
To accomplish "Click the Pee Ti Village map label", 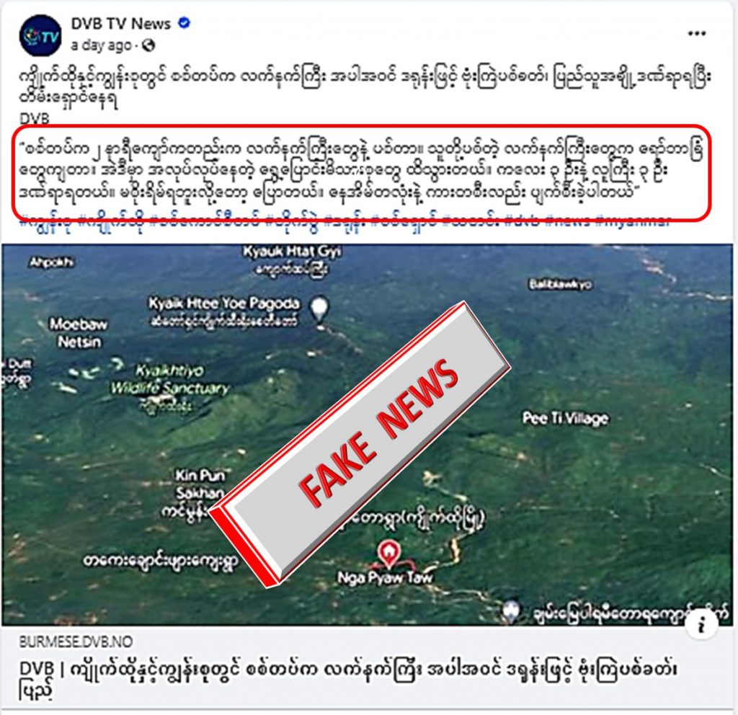I will (x=565, y=419).
